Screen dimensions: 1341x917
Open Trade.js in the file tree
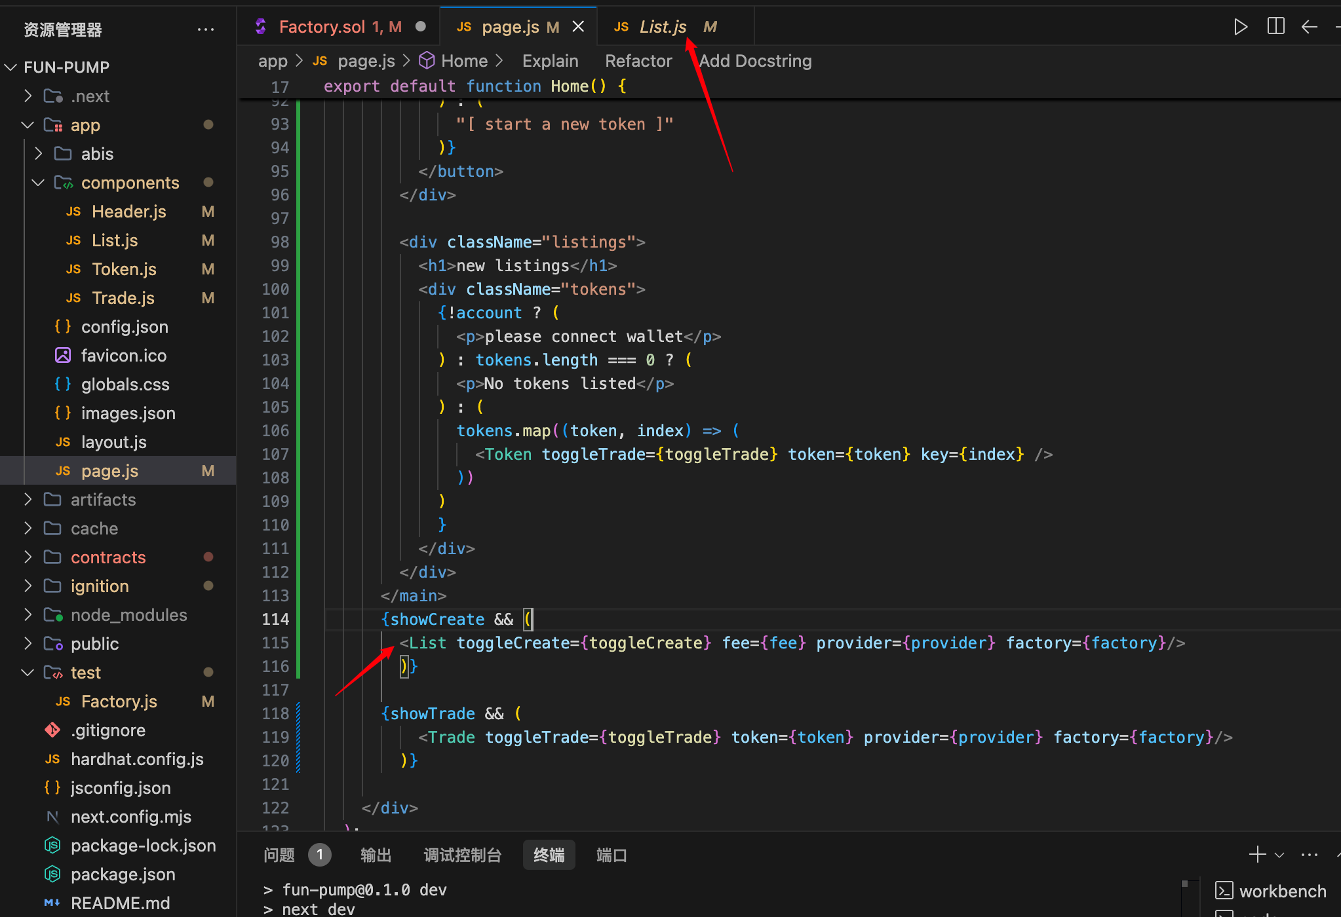pos(118,298)
